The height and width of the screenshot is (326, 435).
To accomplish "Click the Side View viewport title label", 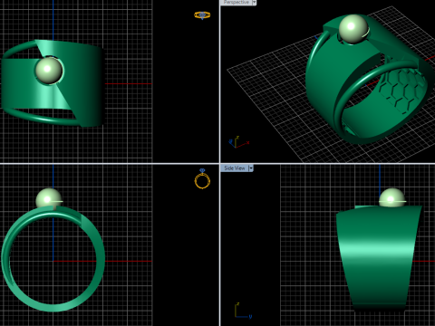I will click(x=235, y=168).
